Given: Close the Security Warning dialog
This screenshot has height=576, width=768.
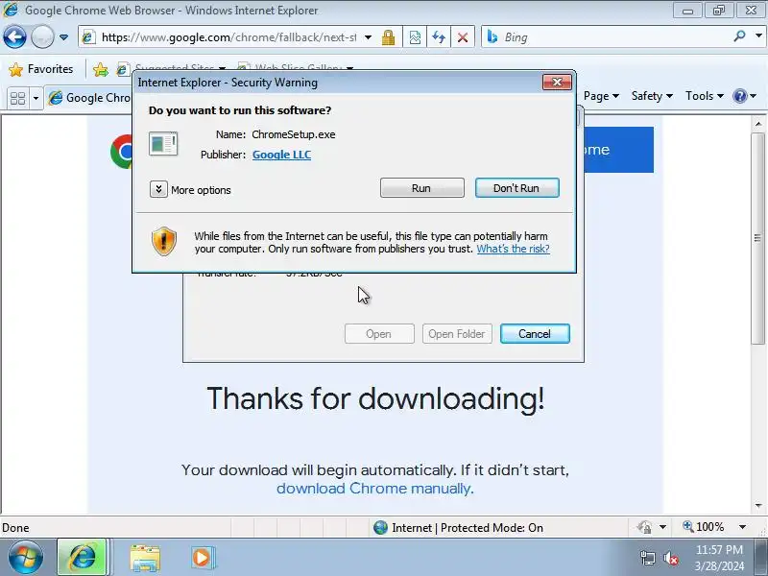Looking at the screenshot, I should [557, 83].
